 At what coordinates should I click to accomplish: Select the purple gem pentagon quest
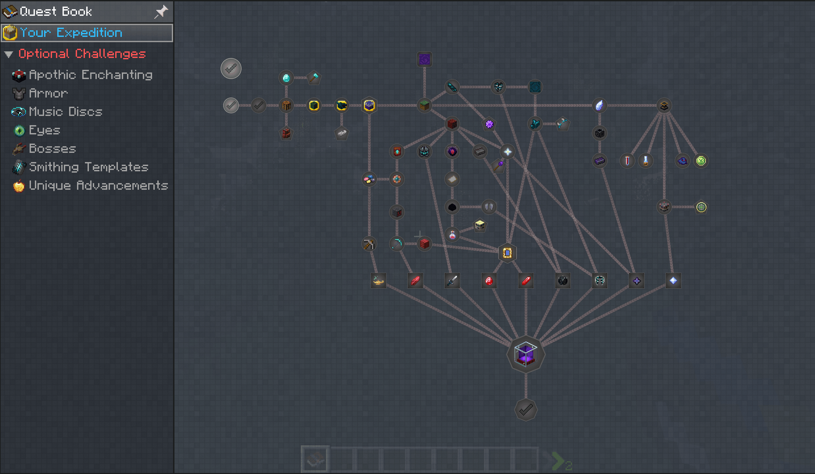pyautogui.click(x=489, y=124)
